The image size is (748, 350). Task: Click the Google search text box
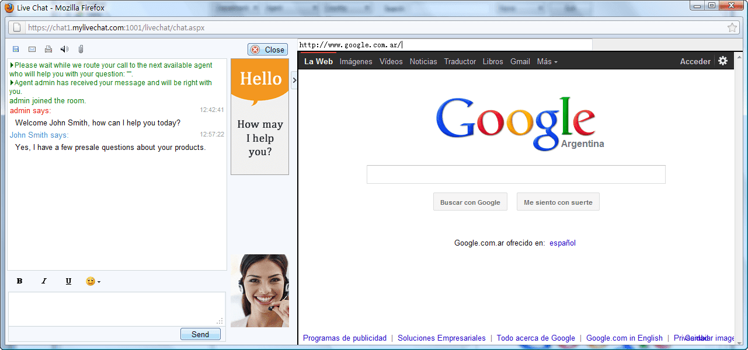click(x=516, y=174)
